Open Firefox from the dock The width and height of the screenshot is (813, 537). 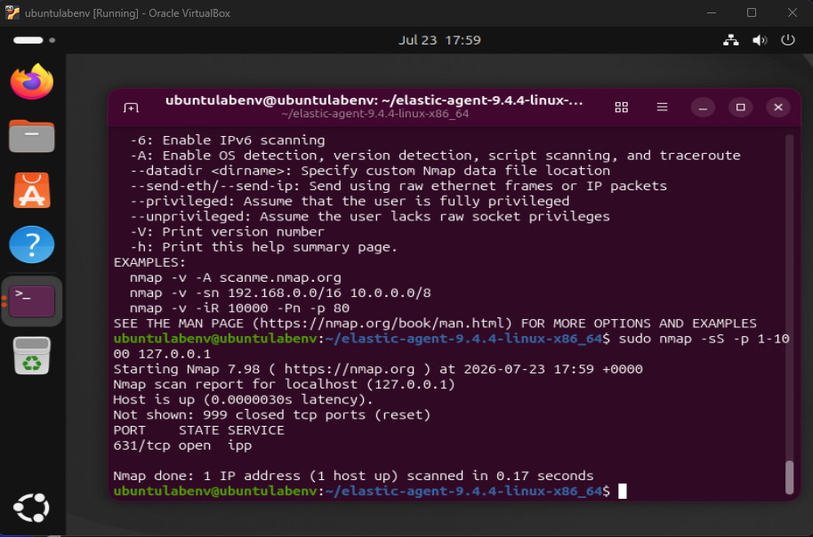tap(32, 82)
